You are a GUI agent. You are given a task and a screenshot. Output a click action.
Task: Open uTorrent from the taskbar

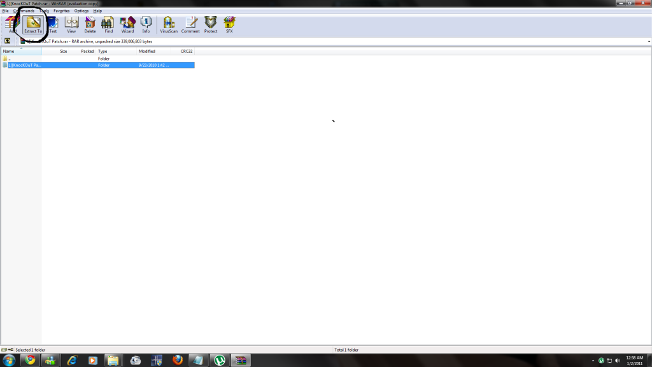pyautogui.click(x=220, y=360)
